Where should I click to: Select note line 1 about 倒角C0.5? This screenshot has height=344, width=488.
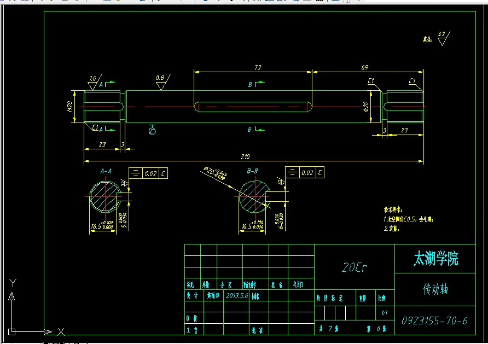[408, 219]
